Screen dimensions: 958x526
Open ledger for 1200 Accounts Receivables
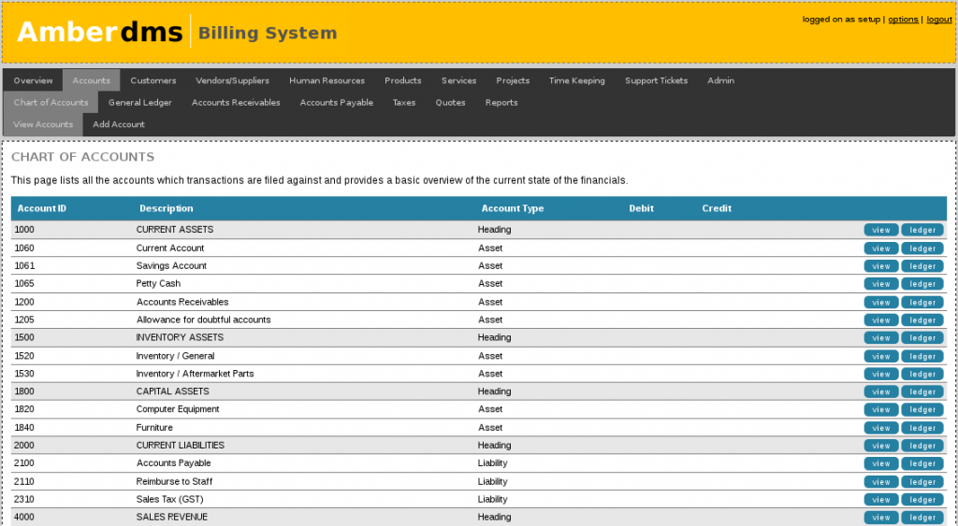[x=922, y=302]
